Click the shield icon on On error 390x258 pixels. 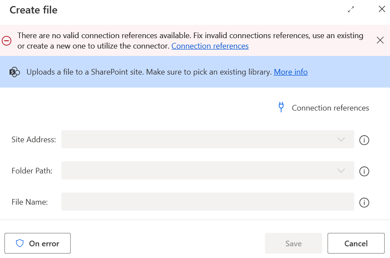20,243
